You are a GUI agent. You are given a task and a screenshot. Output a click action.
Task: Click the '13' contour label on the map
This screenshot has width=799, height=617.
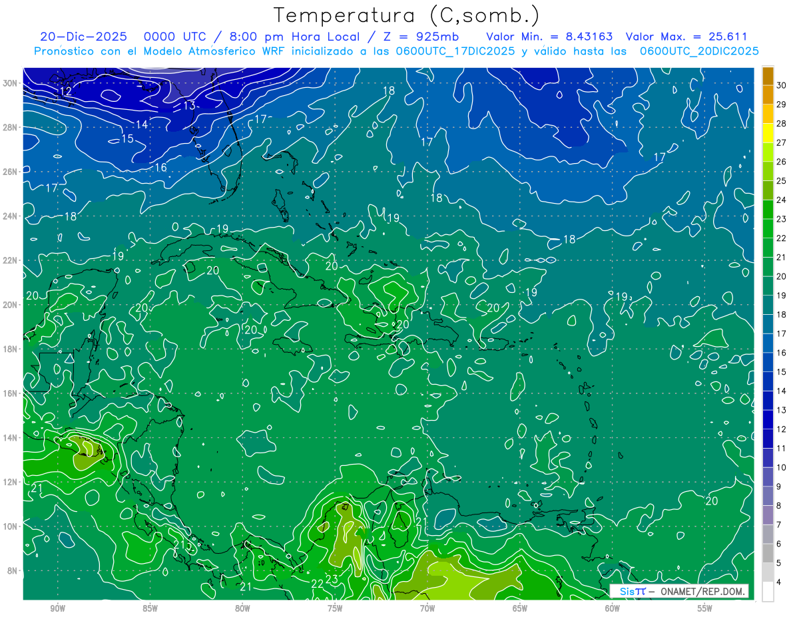190,106
